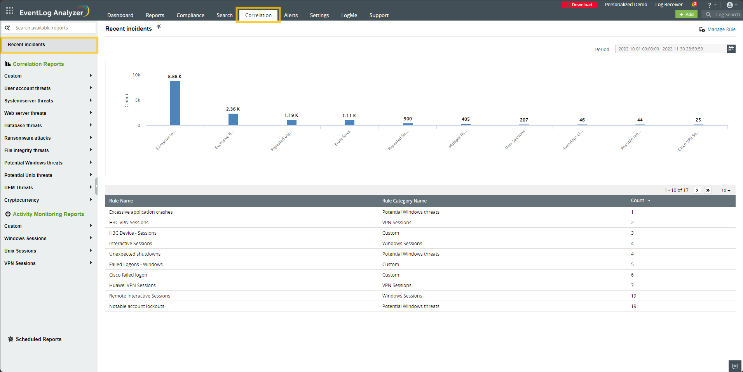Click the Period date range field

point(671,49)
